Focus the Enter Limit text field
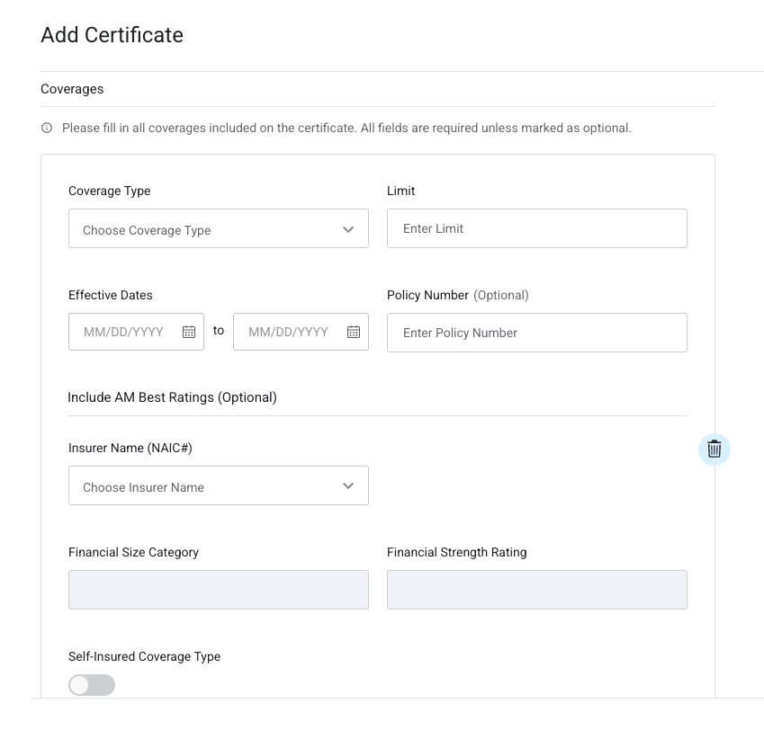Viewport: 764px width, 730px height. click(x=536, y=228)
